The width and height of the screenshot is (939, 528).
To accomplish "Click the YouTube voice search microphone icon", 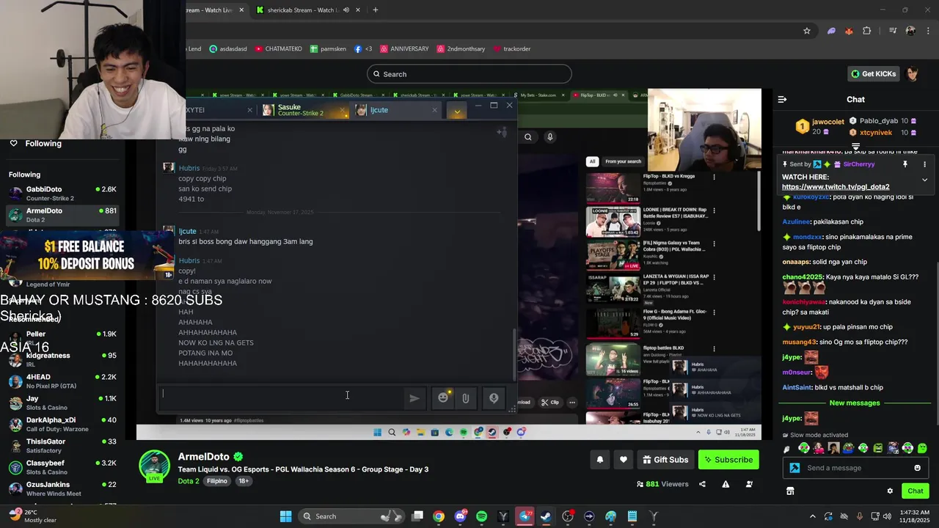I will click(x=549, y=136).
